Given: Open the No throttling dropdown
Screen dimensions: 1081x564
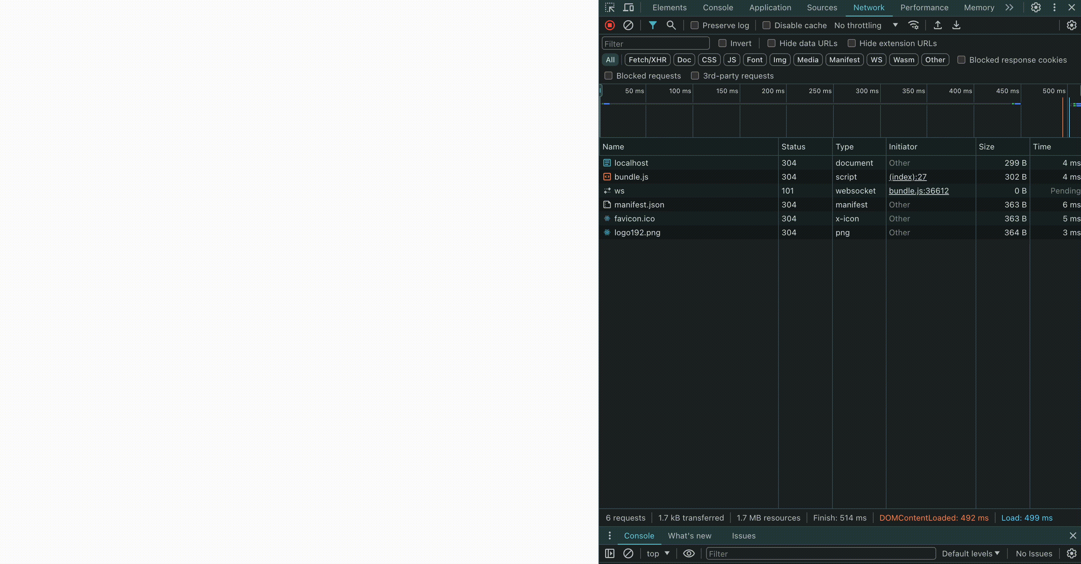Looking at the screenshot, I should pos(866,26).
